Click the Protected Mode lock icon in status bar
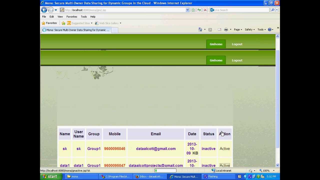 tap(250, 170)
